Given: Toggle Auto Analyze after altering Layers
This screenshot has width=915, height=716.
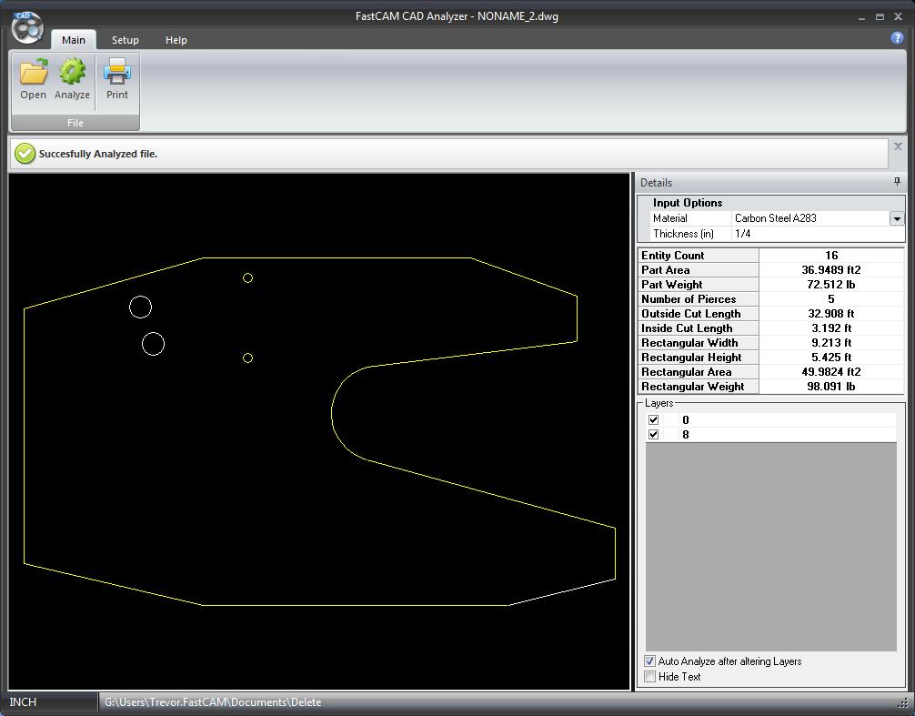Looking at the screenshot, I should pyautogui.click(x=649, y=661).
